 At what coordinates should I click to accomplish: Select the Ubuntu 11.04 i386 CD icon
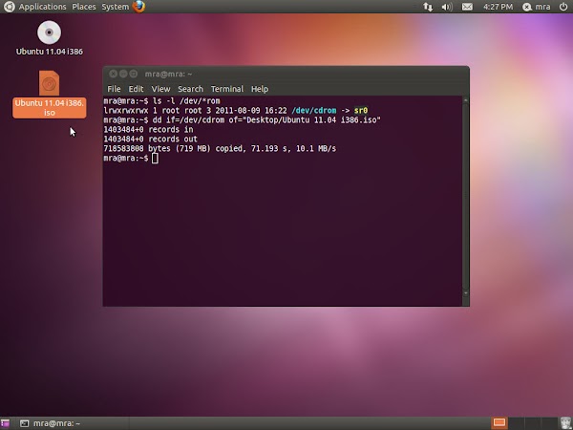[49, 32]
